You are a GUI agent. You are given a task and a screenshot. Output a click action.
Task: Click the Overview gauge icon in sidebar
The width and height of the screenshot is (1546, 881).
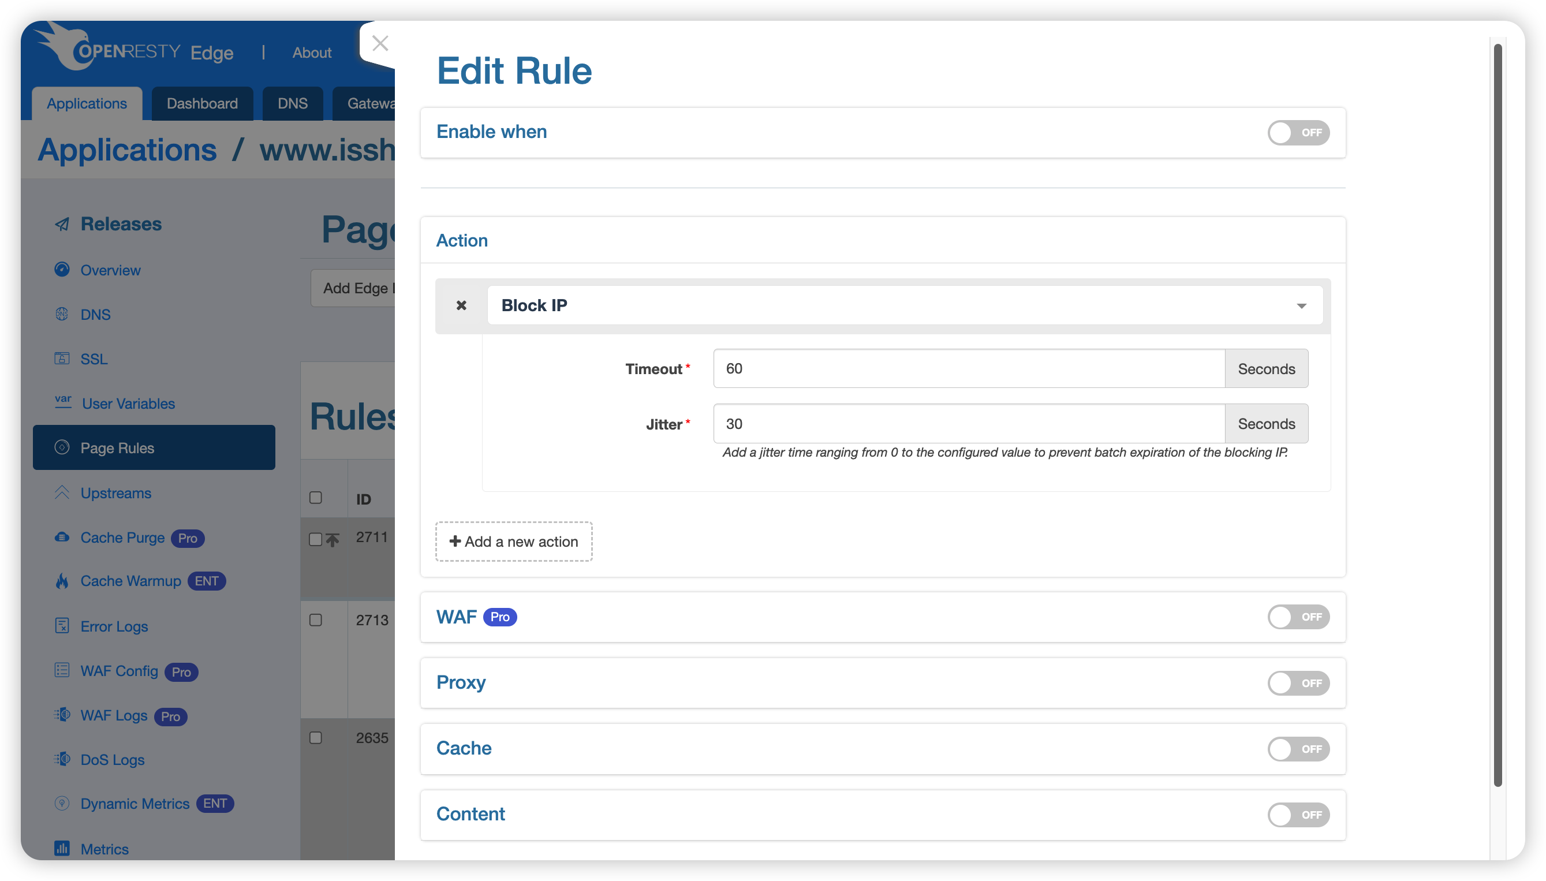pos(62,269)
